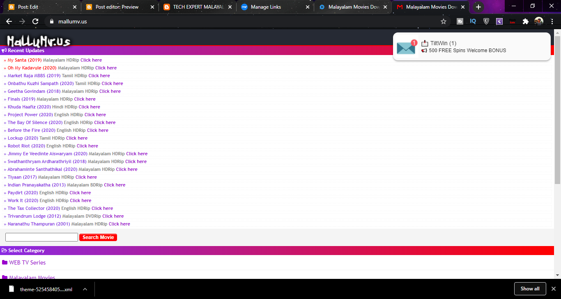Open Oh My Kadavule (2020) link

tap(32, 68)
